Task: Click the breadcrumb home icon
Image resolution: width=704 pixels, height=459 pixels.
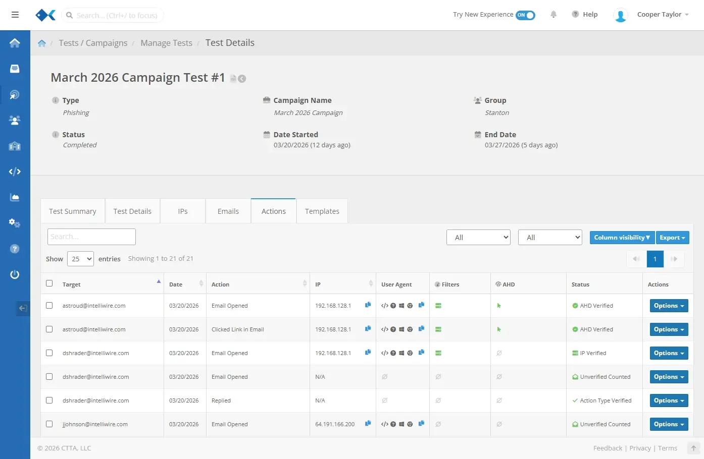Action: [42, 43]
